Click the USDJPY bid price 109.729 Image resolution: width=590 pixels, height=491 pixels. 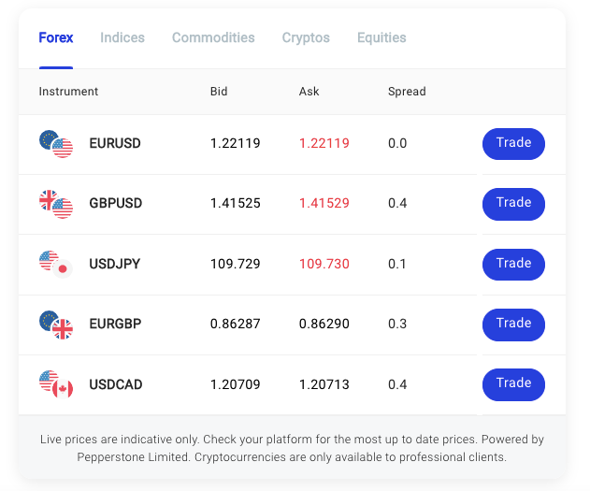(x=235, y=265)
